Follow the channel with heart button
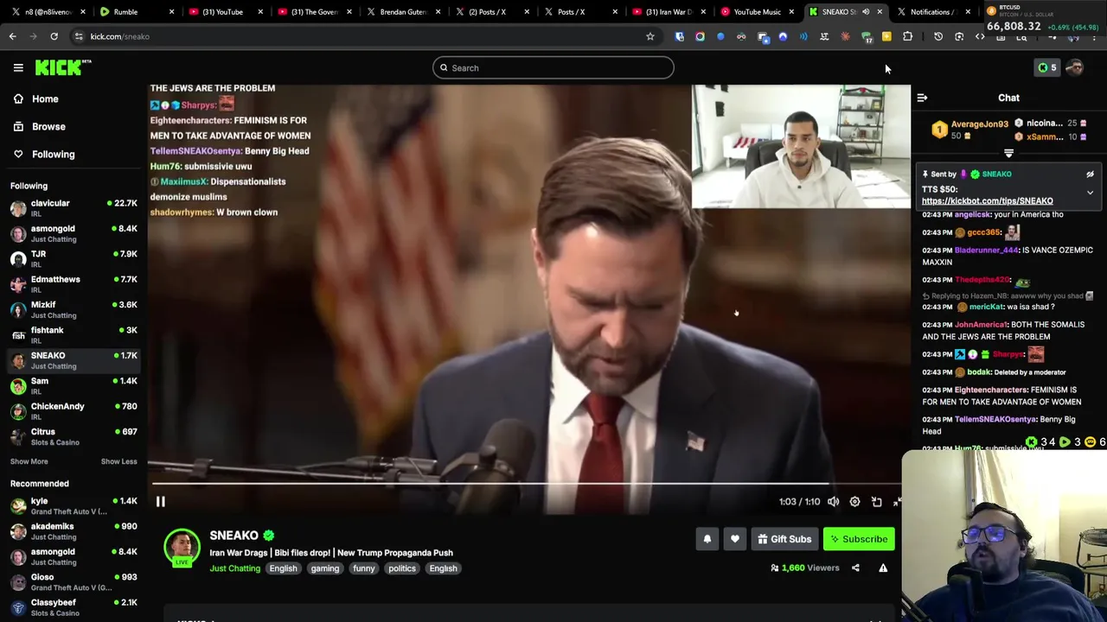 (x=734, y=539)
